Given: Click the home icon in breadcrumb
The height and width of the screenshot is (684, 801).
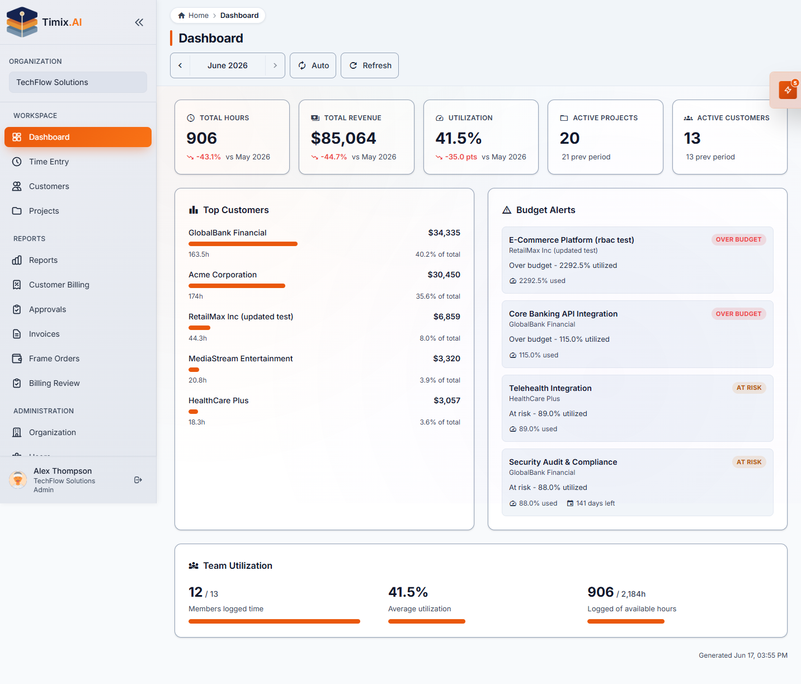Looking at the screenshot, I should [181, 16].
